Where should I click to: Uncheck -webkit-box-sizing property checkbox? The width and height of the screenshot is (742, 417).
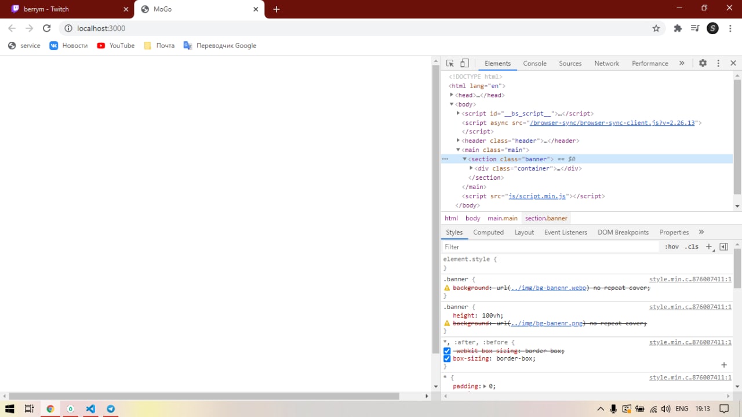coord(447,351)
